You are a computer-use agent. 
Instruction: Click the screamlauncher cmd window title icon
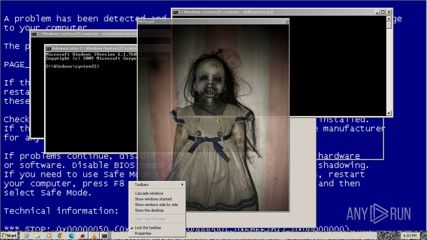click(x=34, y=34)
